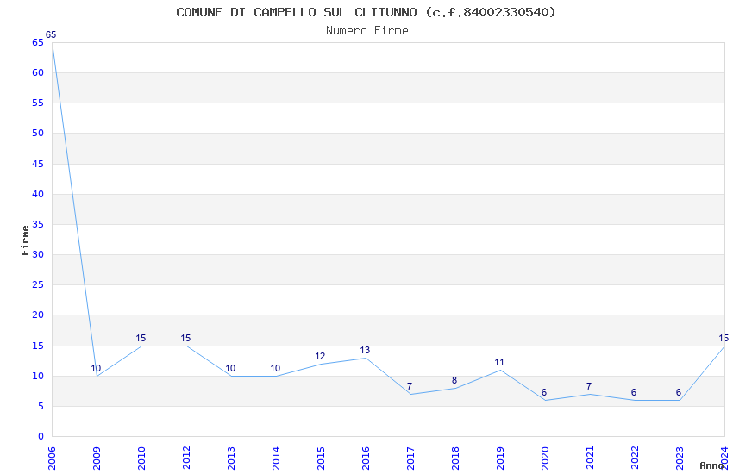Select the x-axis year label 2018
The height and width of the screenshot is (474, 733).
point(456,458)
